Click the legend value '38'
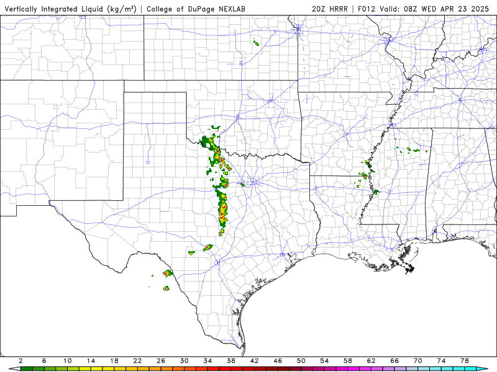Screen dimensions: 497x372 coord(231,361)
